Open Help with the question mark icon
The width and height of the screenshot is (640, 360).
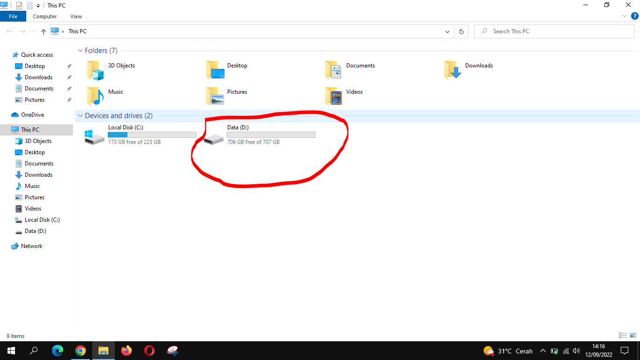point(635,16)
